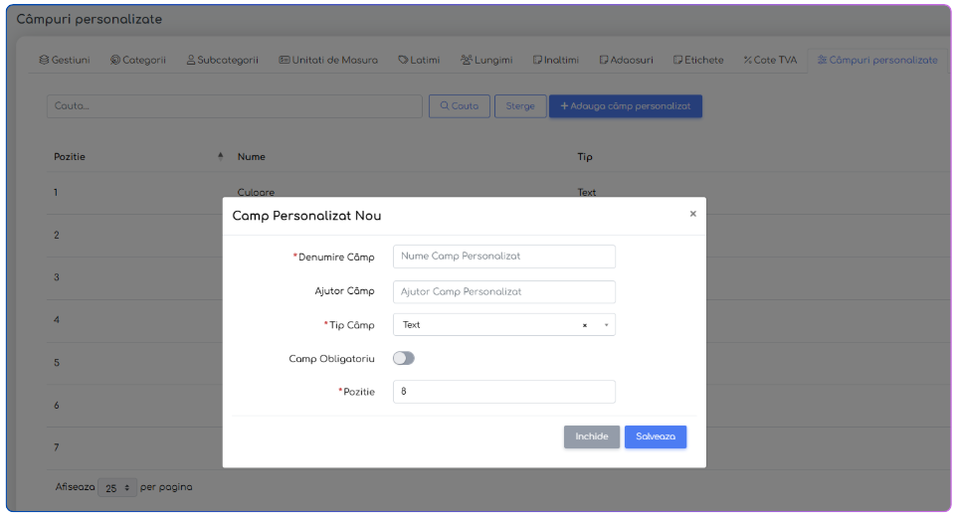Open the per pagina count selector
Screen dimensions: 956x518
117,488
